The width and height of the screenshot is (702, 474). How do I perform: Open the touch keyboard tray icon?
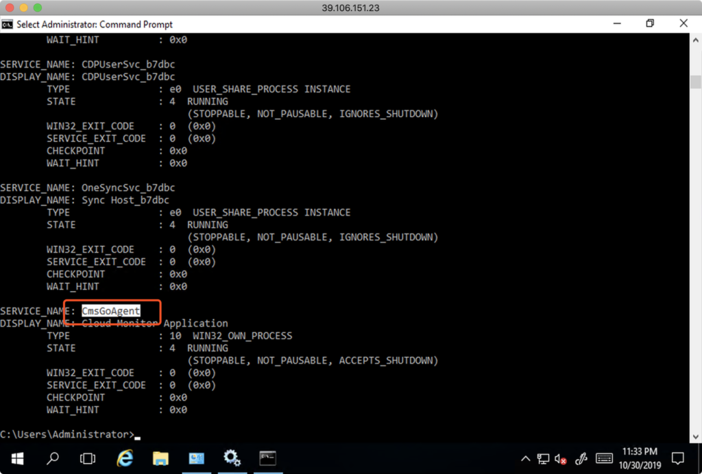pyautogui.click(x=604, y=458)
